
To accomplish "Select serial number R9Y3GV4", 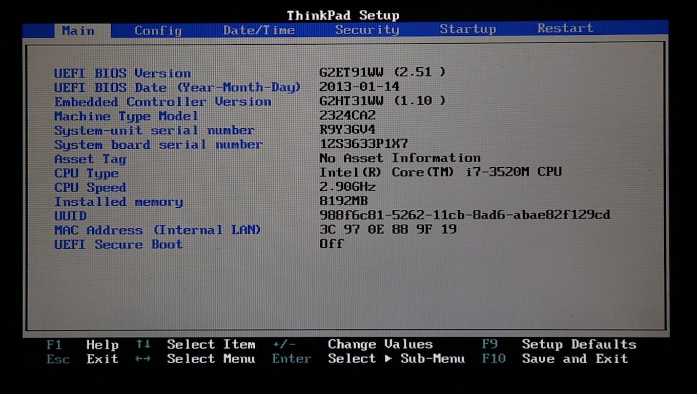I will point(347,129).
